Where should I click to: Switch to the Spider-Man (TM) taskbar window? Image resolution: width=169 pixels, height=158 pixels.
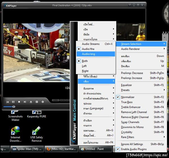[27, 149]
